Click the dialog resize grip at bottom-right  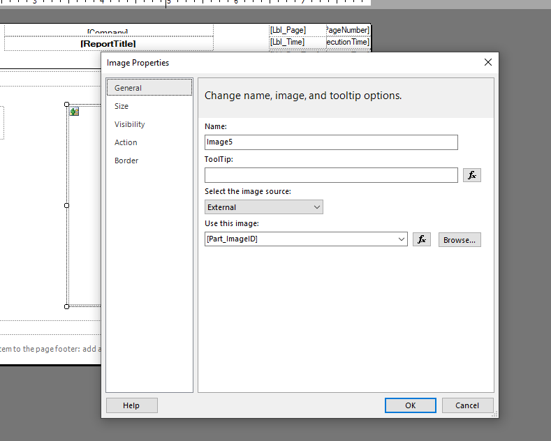494,414
